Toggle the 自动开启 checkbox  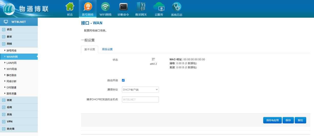[123, 80]
